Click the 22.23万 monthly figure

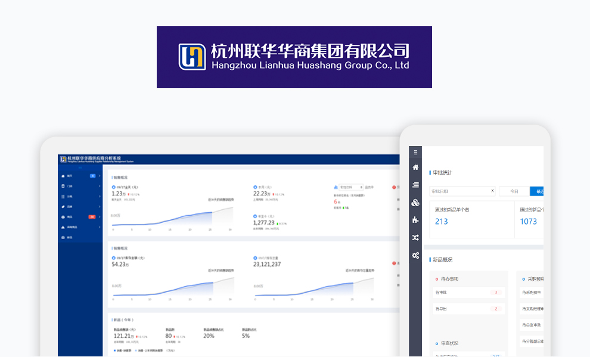click(262, 194)
